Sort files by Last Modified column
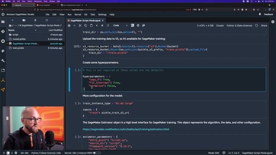Screen dimensions: 276x155 (x=56, y=30)
